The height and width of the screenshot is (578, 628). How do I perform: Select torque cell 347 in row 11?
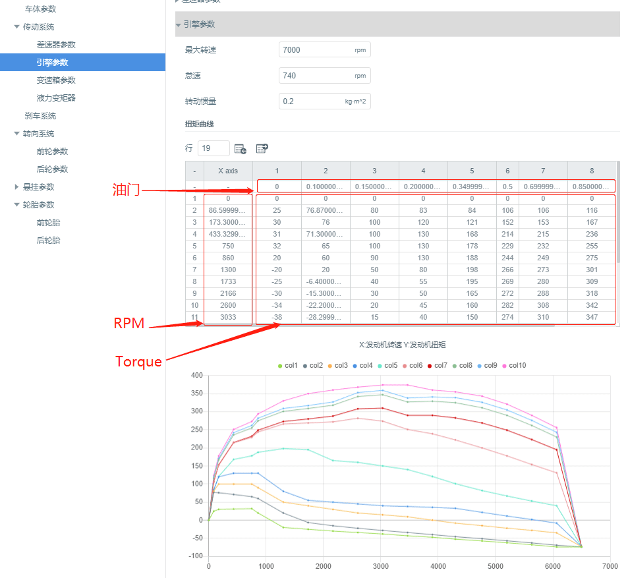(x=592, y=317)
